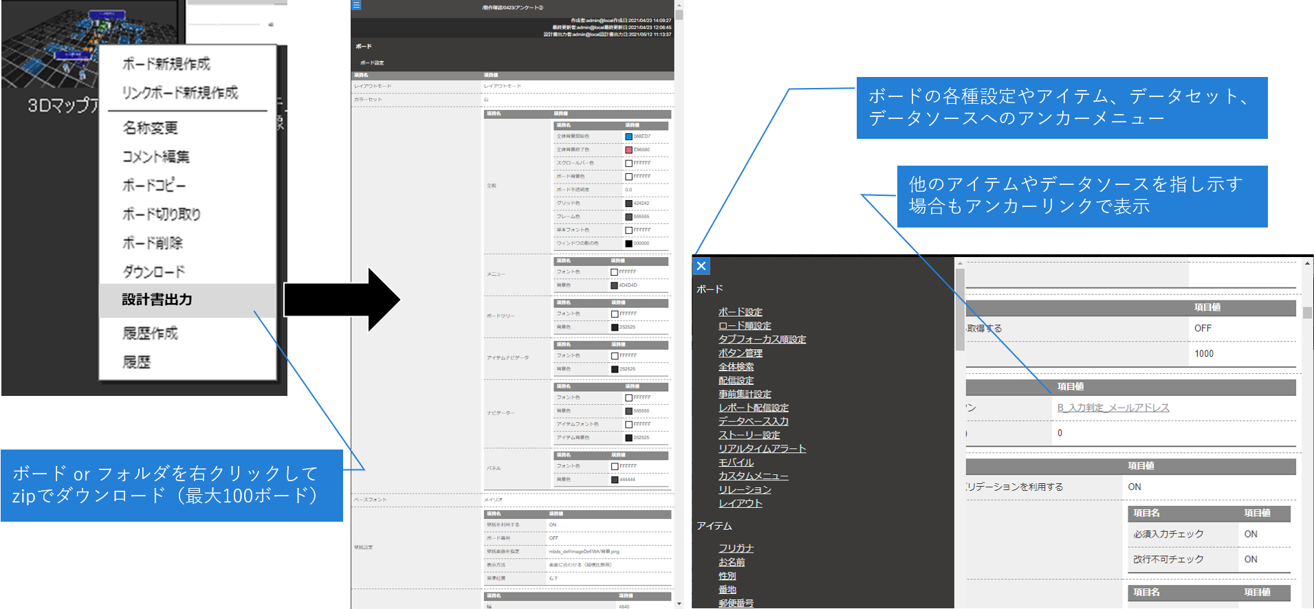Open the ボード設定 anchor link
The width and height of the screenshot is (1314, 609).
[740, 312]
